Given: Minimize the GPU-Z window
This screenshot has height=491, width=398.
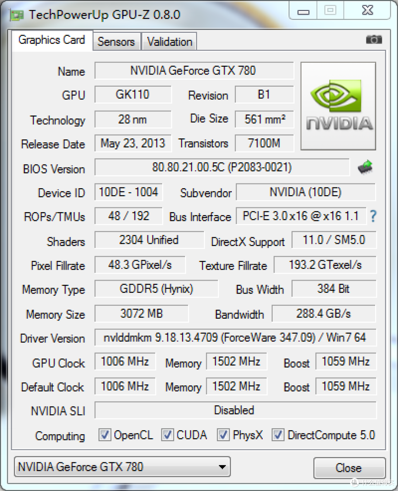Looking at the screenshot, I should click(303, 11).
